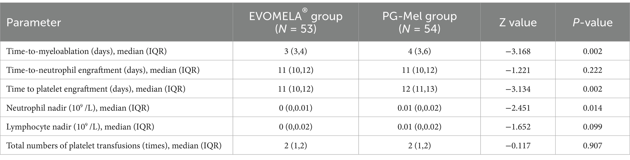The height and width of the screenshot is (160, 630).
Task: Click the Total numbers of platelet transfusions label
Action: tap(114, 146)
